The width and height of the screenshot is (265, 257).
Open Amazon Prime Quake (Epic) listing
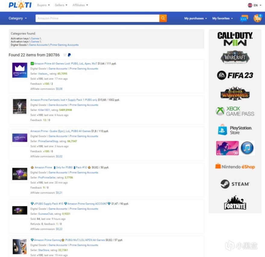61,131
